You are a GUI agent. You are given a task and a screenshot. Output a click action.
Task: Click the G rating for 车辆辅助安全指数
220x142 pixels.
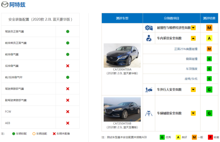209,113
